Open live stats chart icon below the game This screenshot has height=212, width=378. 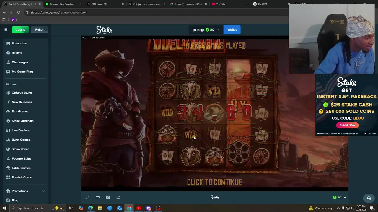point(108,197)
